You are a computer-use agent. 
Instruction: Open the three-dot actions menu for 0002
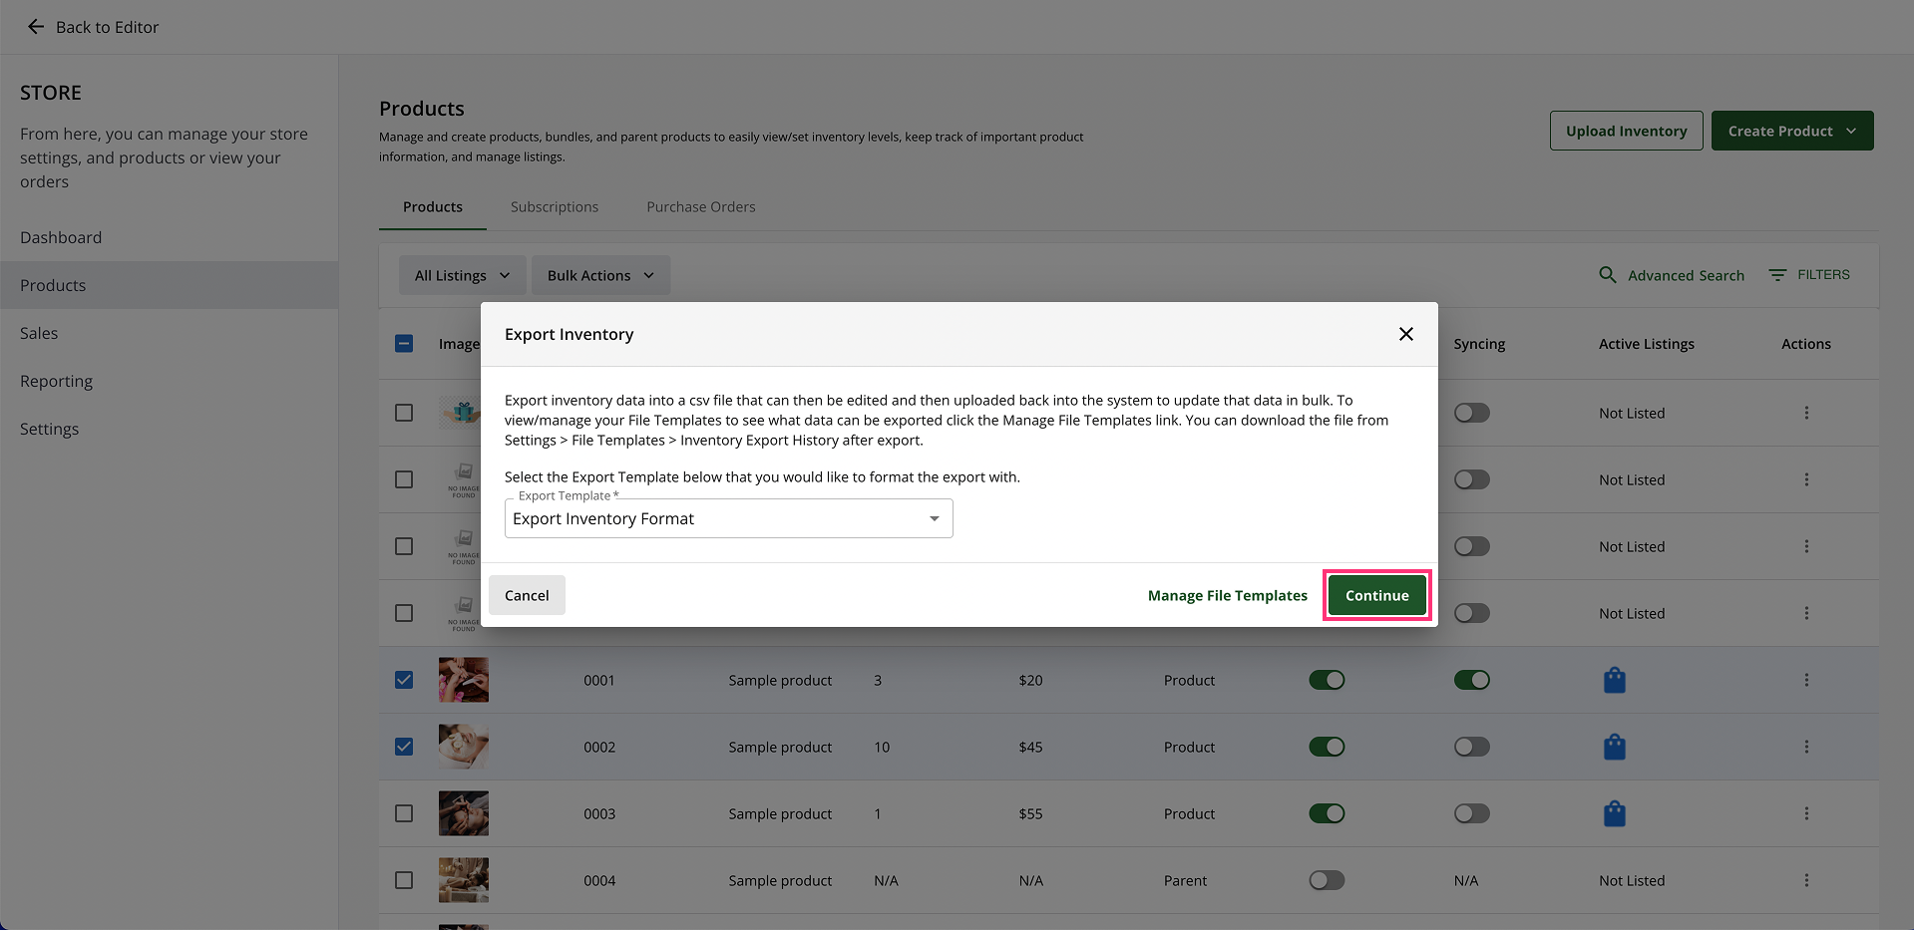[1806, 747]
